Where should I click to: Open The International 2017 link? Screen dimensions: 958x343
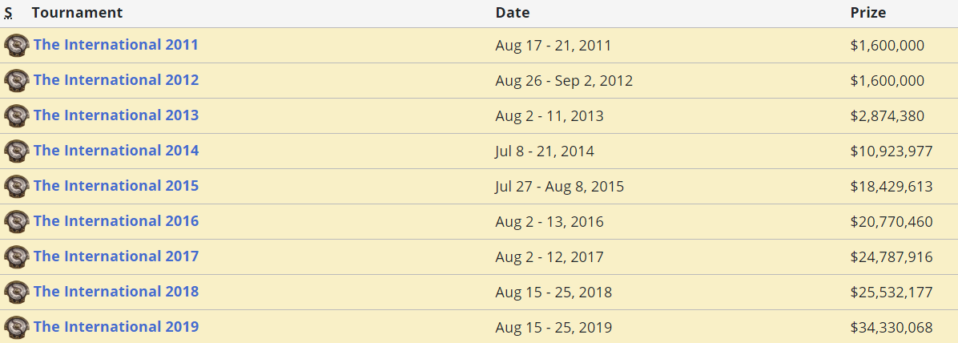point(116,256)
